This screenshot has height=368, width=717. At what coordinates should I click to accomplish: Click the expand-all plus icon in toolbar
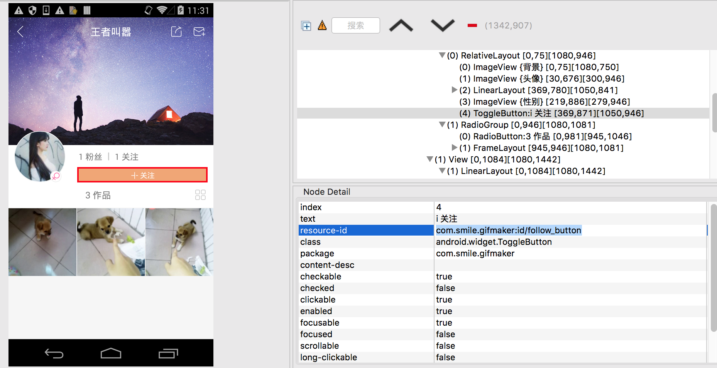(x=306, y=26)
